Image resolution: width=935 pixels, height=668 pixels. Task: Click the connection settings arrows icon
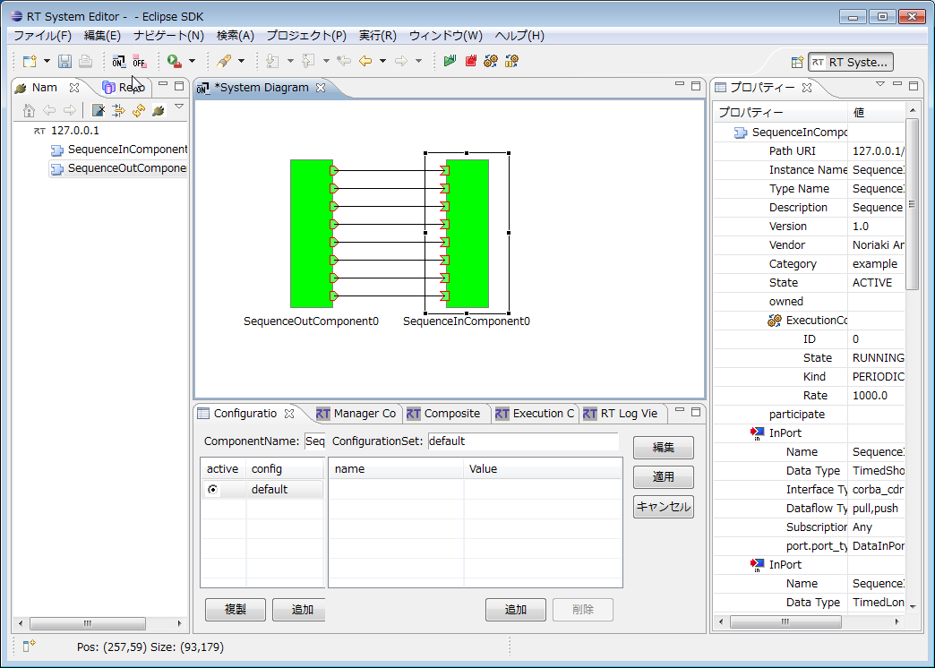(118, 110)
